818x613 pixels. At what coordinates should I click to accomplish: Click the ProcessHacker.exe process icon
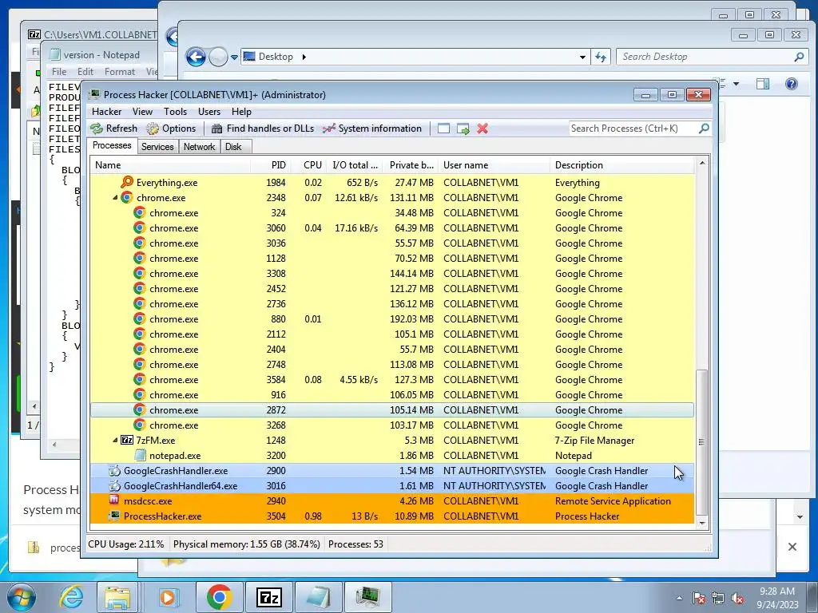click(x=114, y=516)
